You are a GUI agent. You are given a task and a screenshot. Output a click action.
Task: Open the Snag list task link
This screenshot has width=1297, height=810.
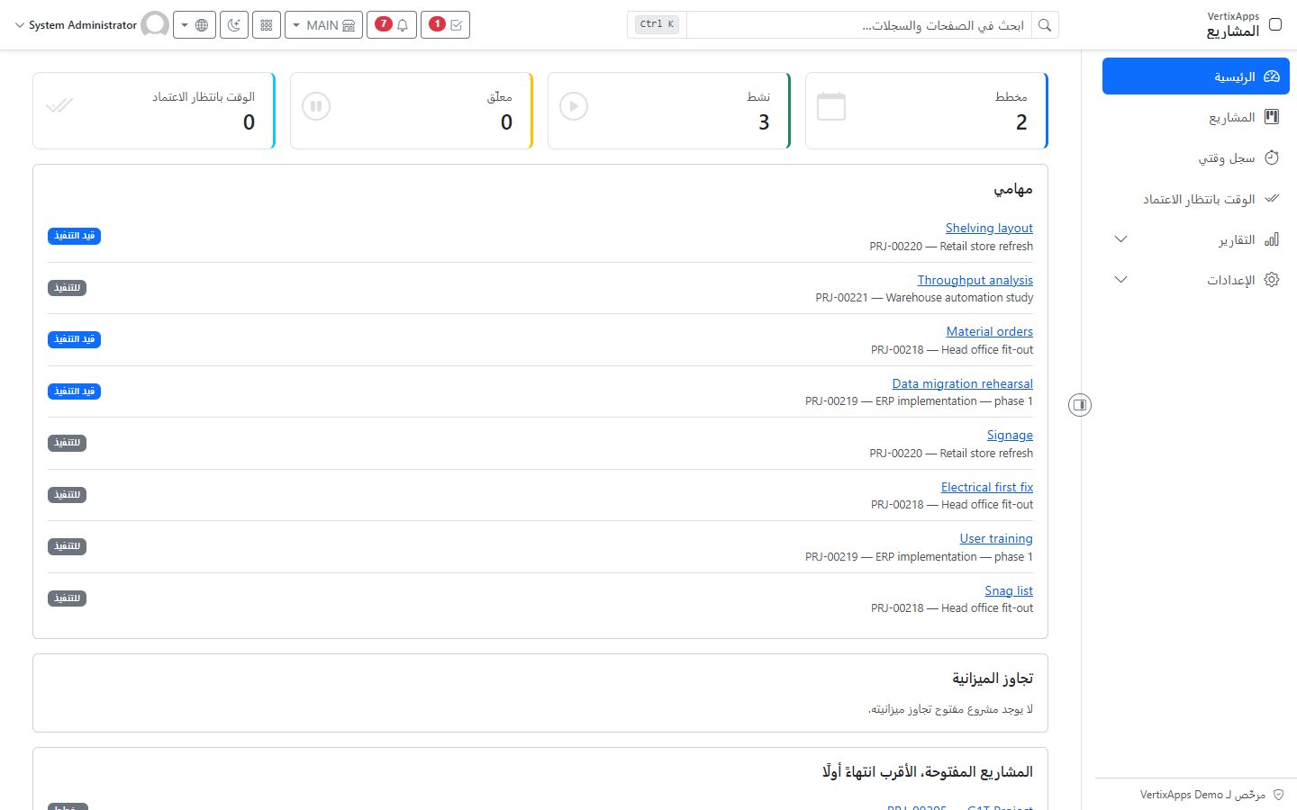[x=1009, y=590]
